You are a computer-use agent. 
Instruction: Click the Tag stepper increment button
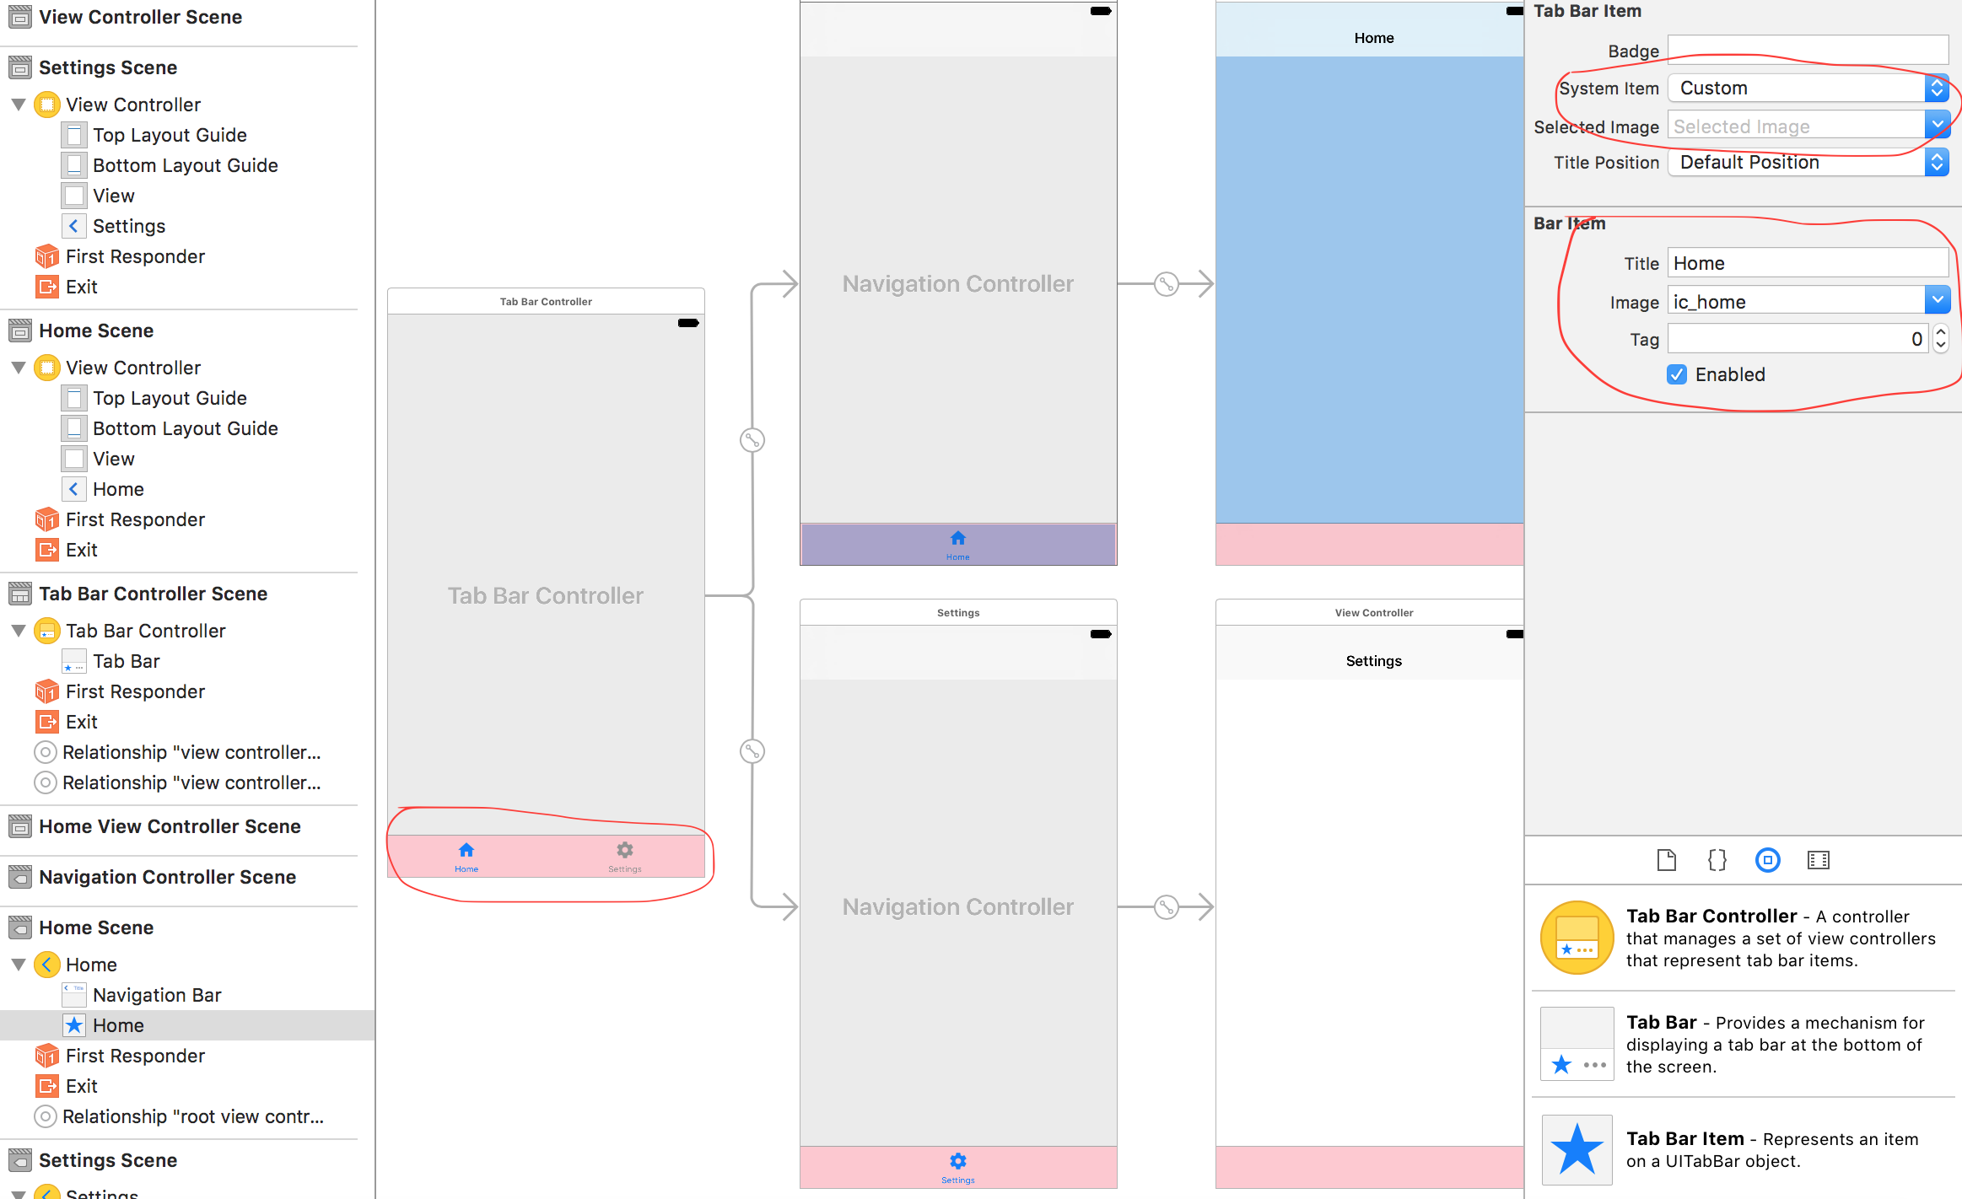[x=1941, y=332]
